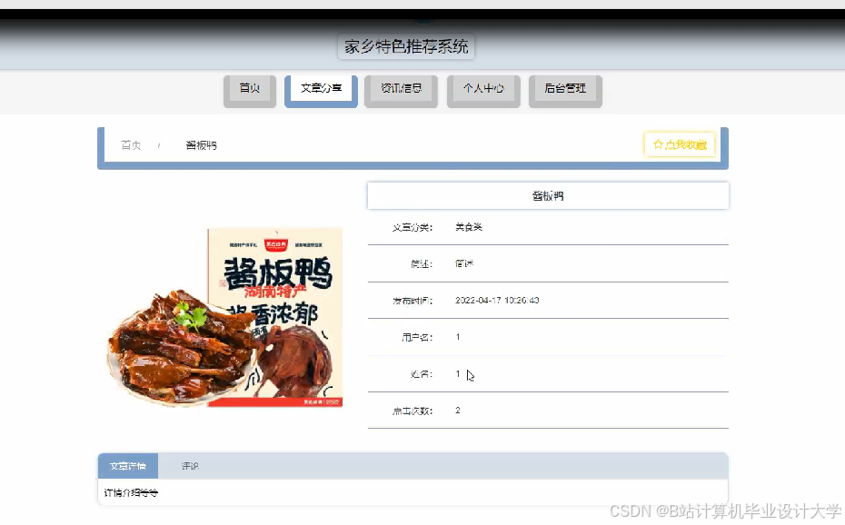Click the 详情介绍等等 article text
This screenshot has width=845, height=525.
pos(131,492)
